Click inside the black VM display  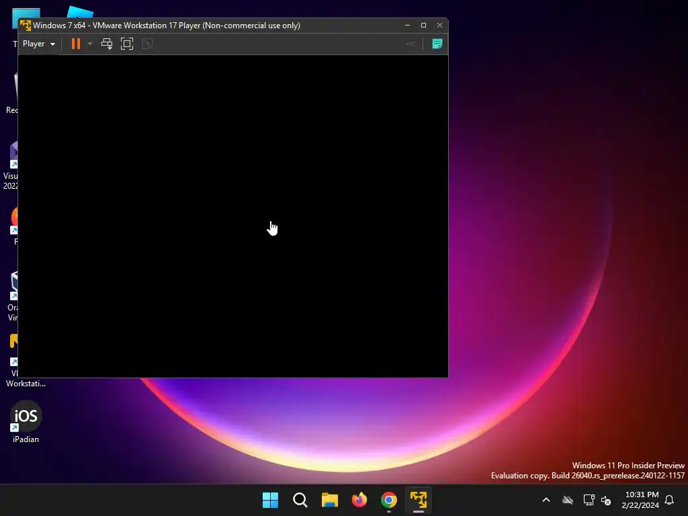[x=233, y=216]
